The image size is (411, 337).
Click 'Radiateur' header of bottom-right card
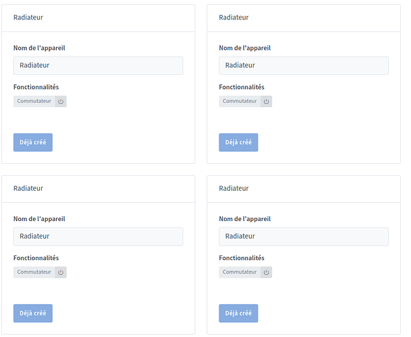tap(234, 189)
